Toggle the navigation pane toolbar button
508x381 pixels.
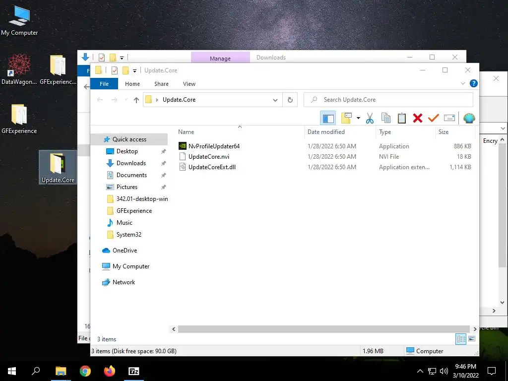click(328, 118)
